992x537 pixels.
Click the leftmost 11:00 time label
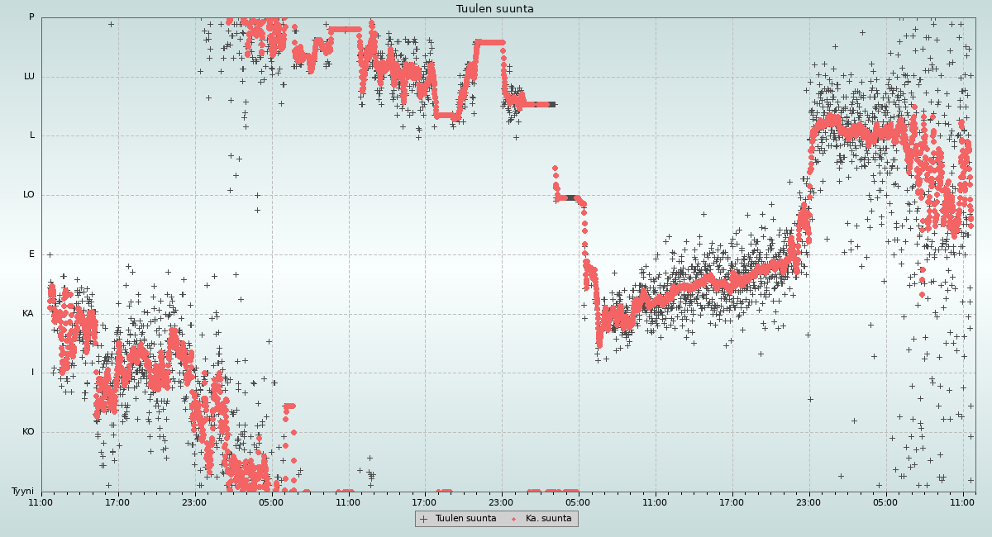(x=41, y=501)
